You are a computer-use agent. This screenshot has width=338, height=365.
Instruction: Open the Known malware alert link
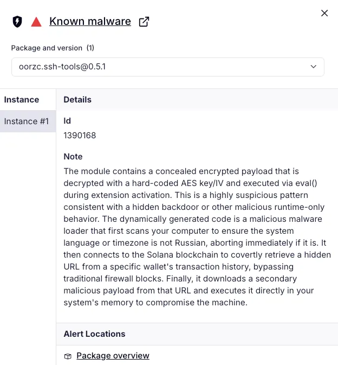coord(90,22)
